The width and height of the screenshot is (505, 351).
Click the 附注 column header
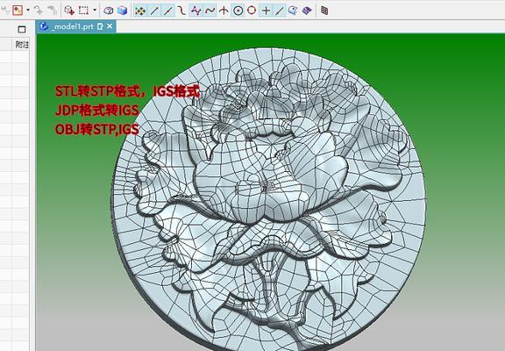(22, 45)
